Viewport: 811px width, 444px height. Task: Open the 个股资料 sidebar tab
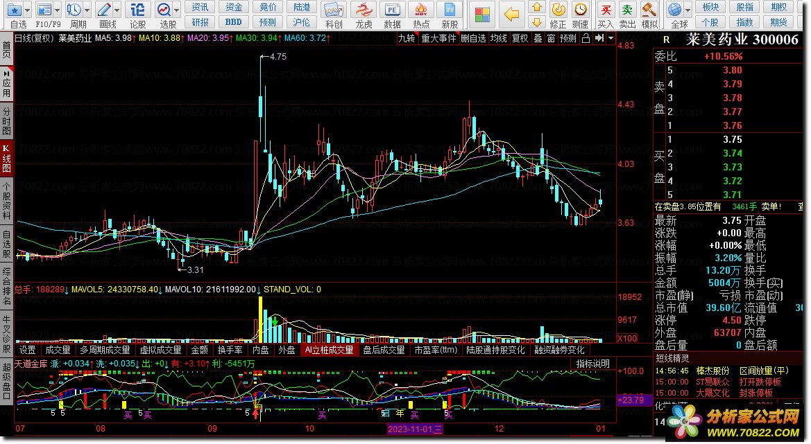[x=6, y=201]
